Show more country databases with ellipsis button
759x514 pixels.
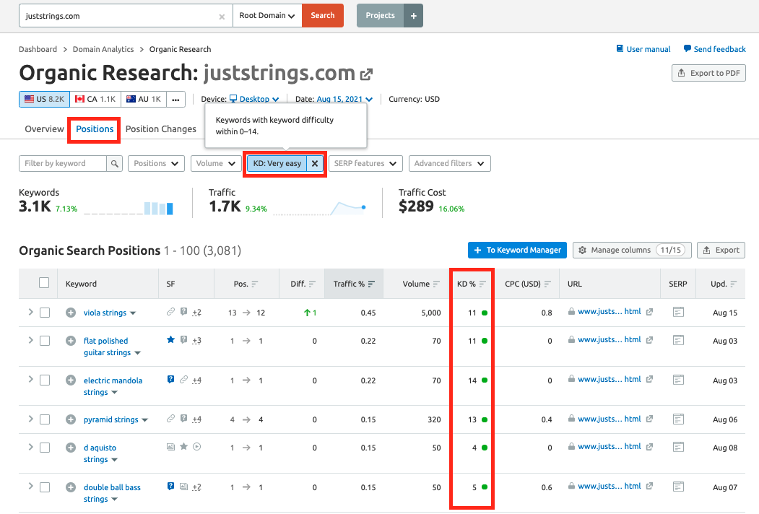point(175,99)
